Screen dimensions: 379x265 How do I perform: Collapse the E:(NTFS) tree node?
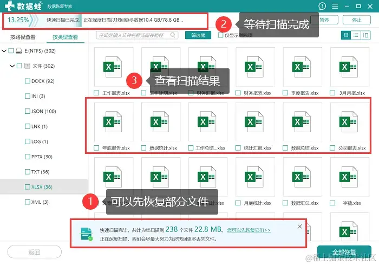[x=4, y=50]
